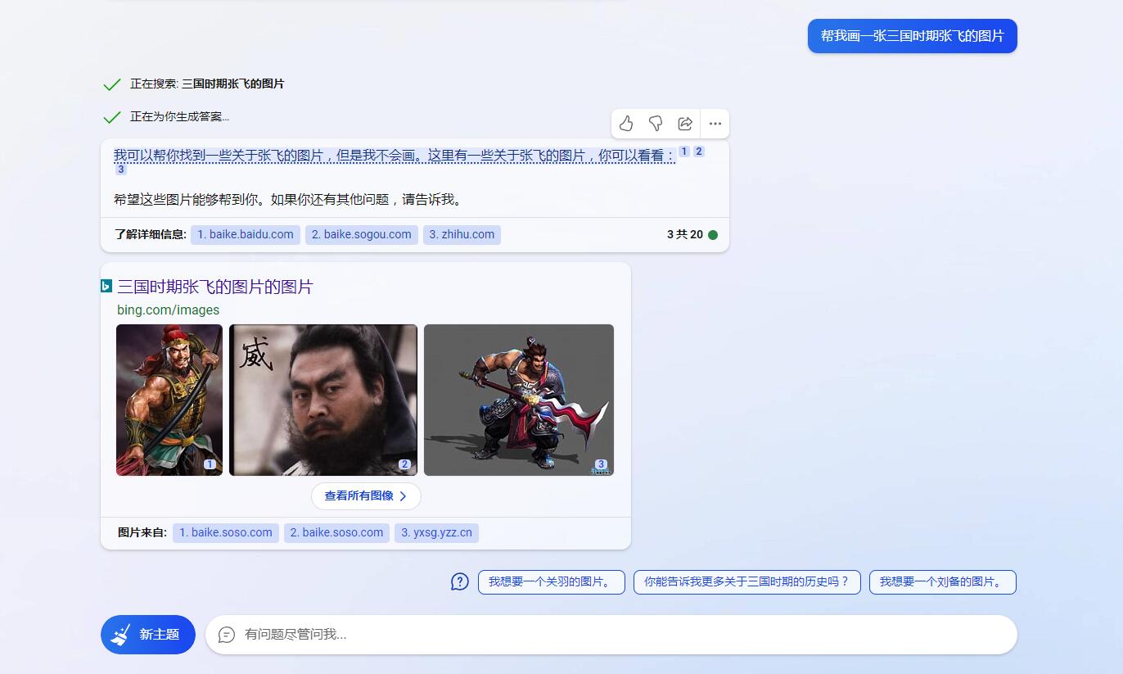Click the thumbs down dislike icon
The width and height of the screenshot is (1123, 674).
tap(656, 124)
